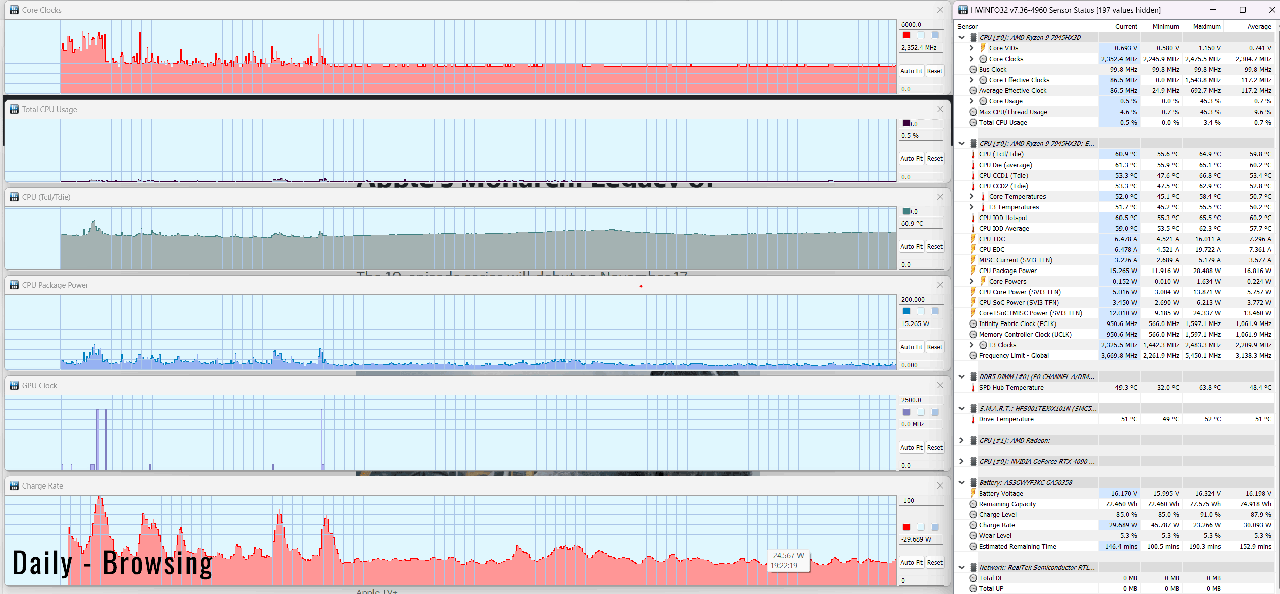Image resolution: width=1280 pixels, height=594 pixels.
Task: Click the CPU (Tctl/Tdie) graph window icon
Action: (x=14, y=197)
